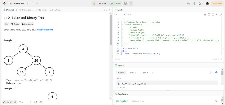
Task: Open the notes sticky icon
Action: click(x=131, y=4)
